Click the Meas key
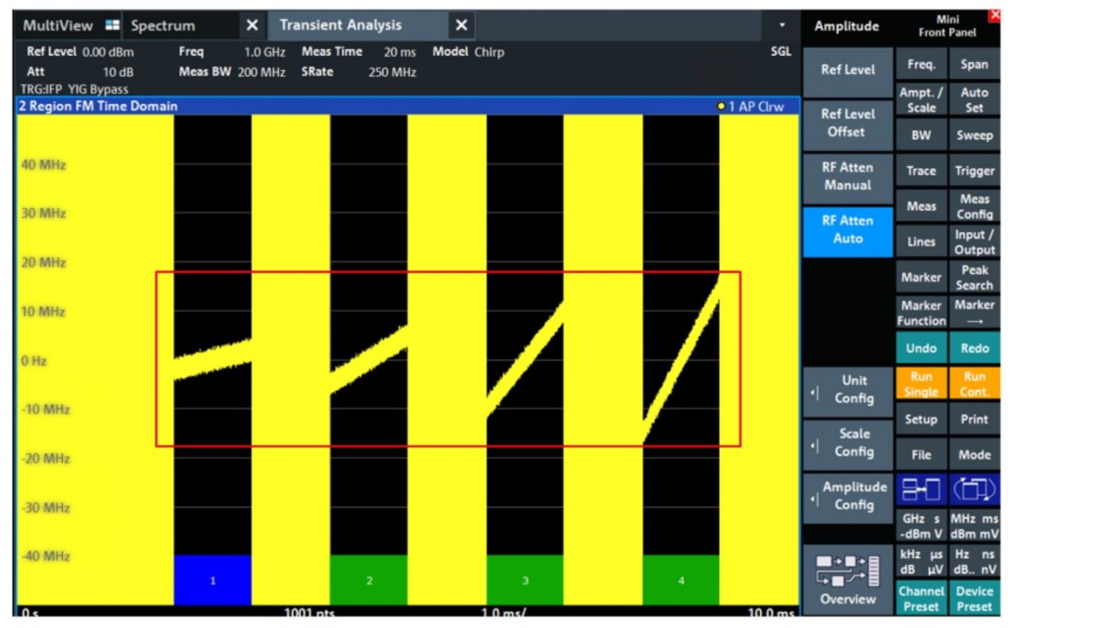 pos(921,207)
